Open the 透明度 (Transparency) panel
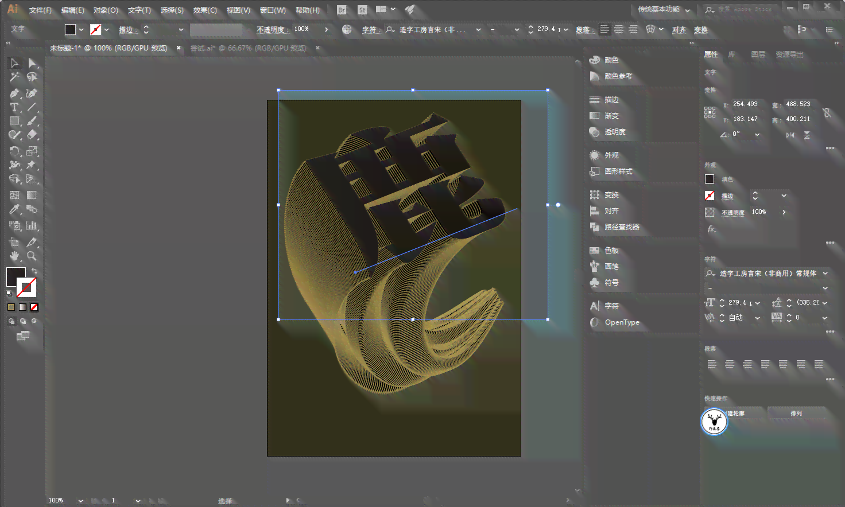 point(614,132)
